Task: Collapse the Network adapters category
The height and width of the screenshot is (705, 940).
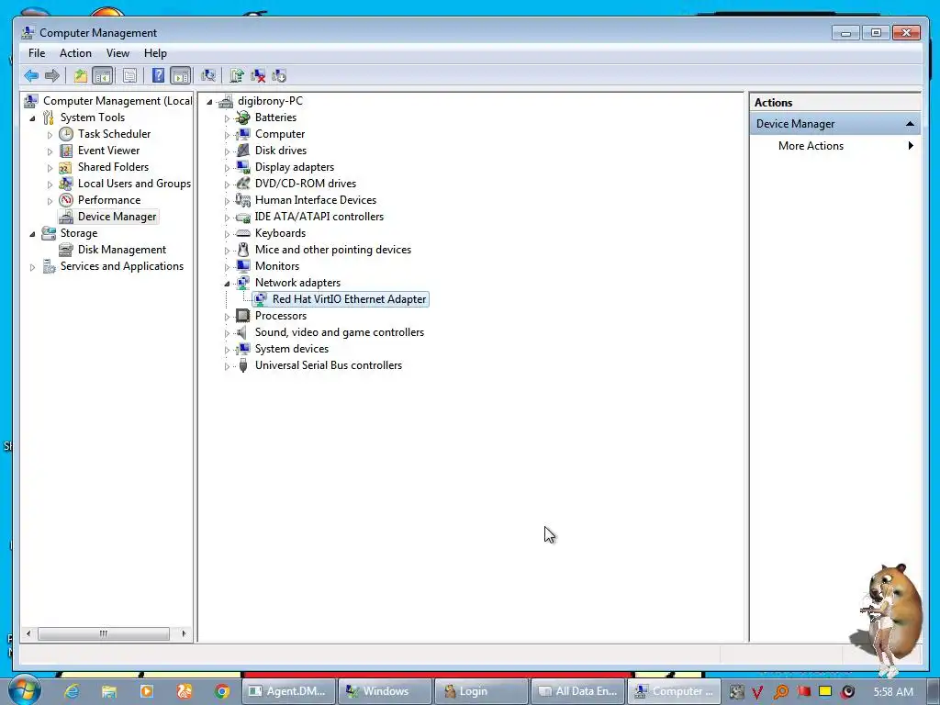Action: pos(227,284)
